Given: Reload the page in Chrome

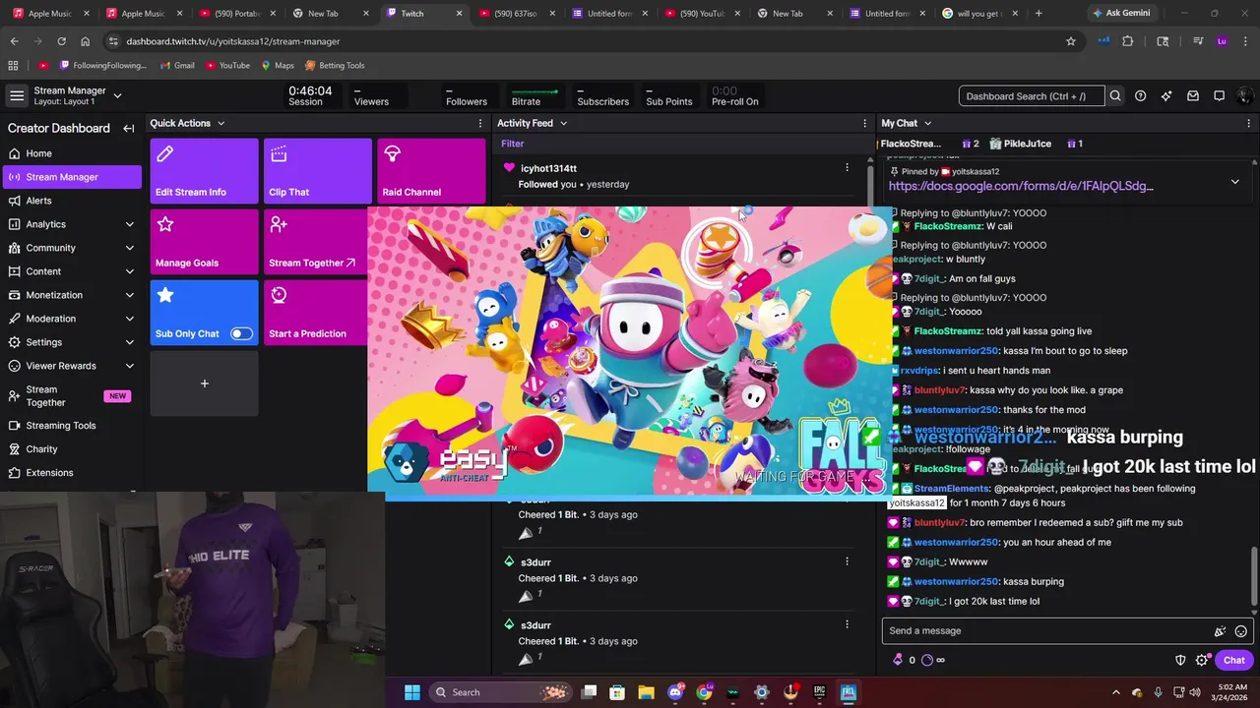Looking at the screenshot, I should [x=61, y=41].
